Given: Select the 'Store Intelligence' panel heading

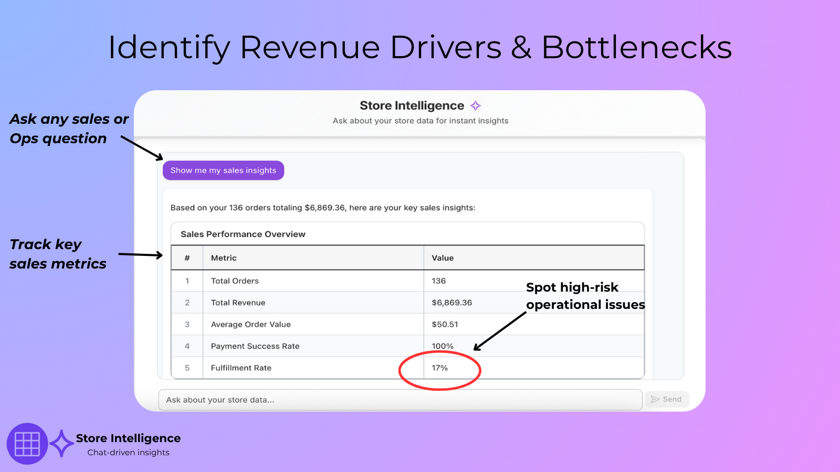Looking at the screenshot, I should (x=412, y=105).
